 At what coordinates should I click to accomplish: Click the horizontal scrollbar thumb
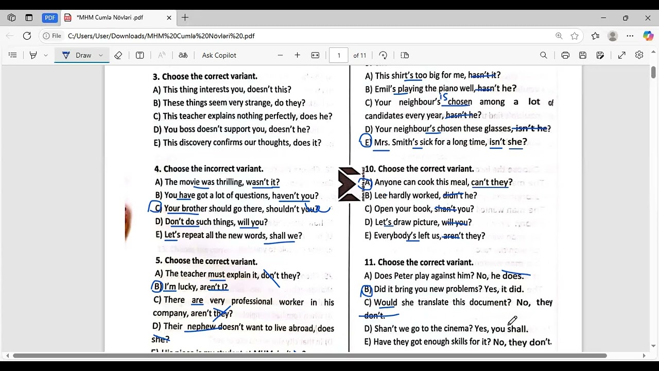pos(310,356)
